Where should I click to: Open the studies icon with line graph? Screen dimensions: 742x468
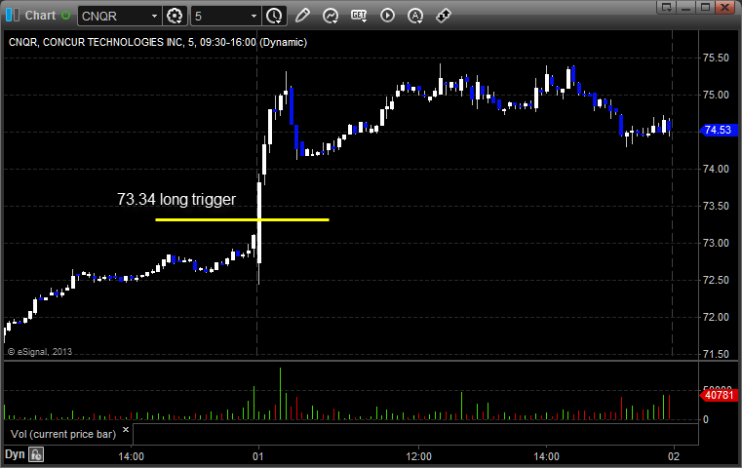331,16
